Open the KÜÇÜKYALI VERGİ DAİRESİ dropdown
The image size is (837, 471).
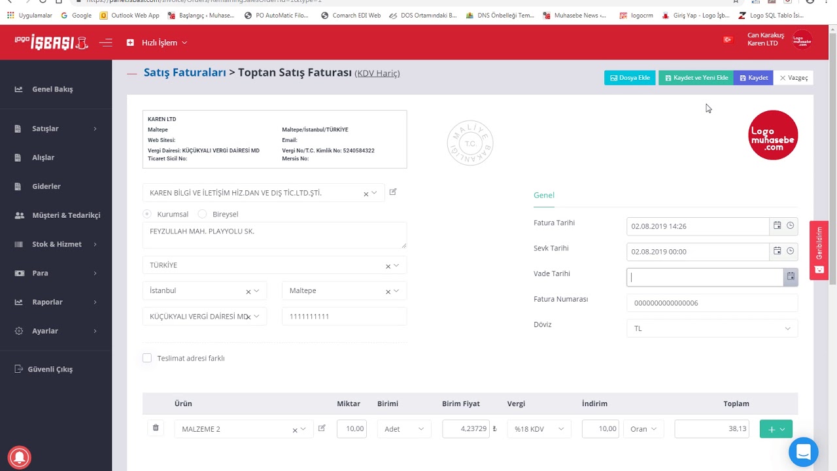[x=256, y=316]
